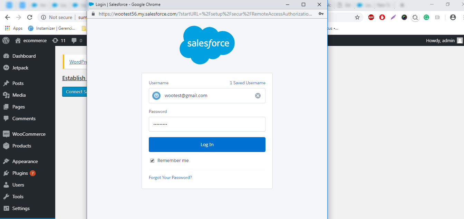Clear the username with the X icon
Viewport: 464px width, 219px height.
[258, 96]
